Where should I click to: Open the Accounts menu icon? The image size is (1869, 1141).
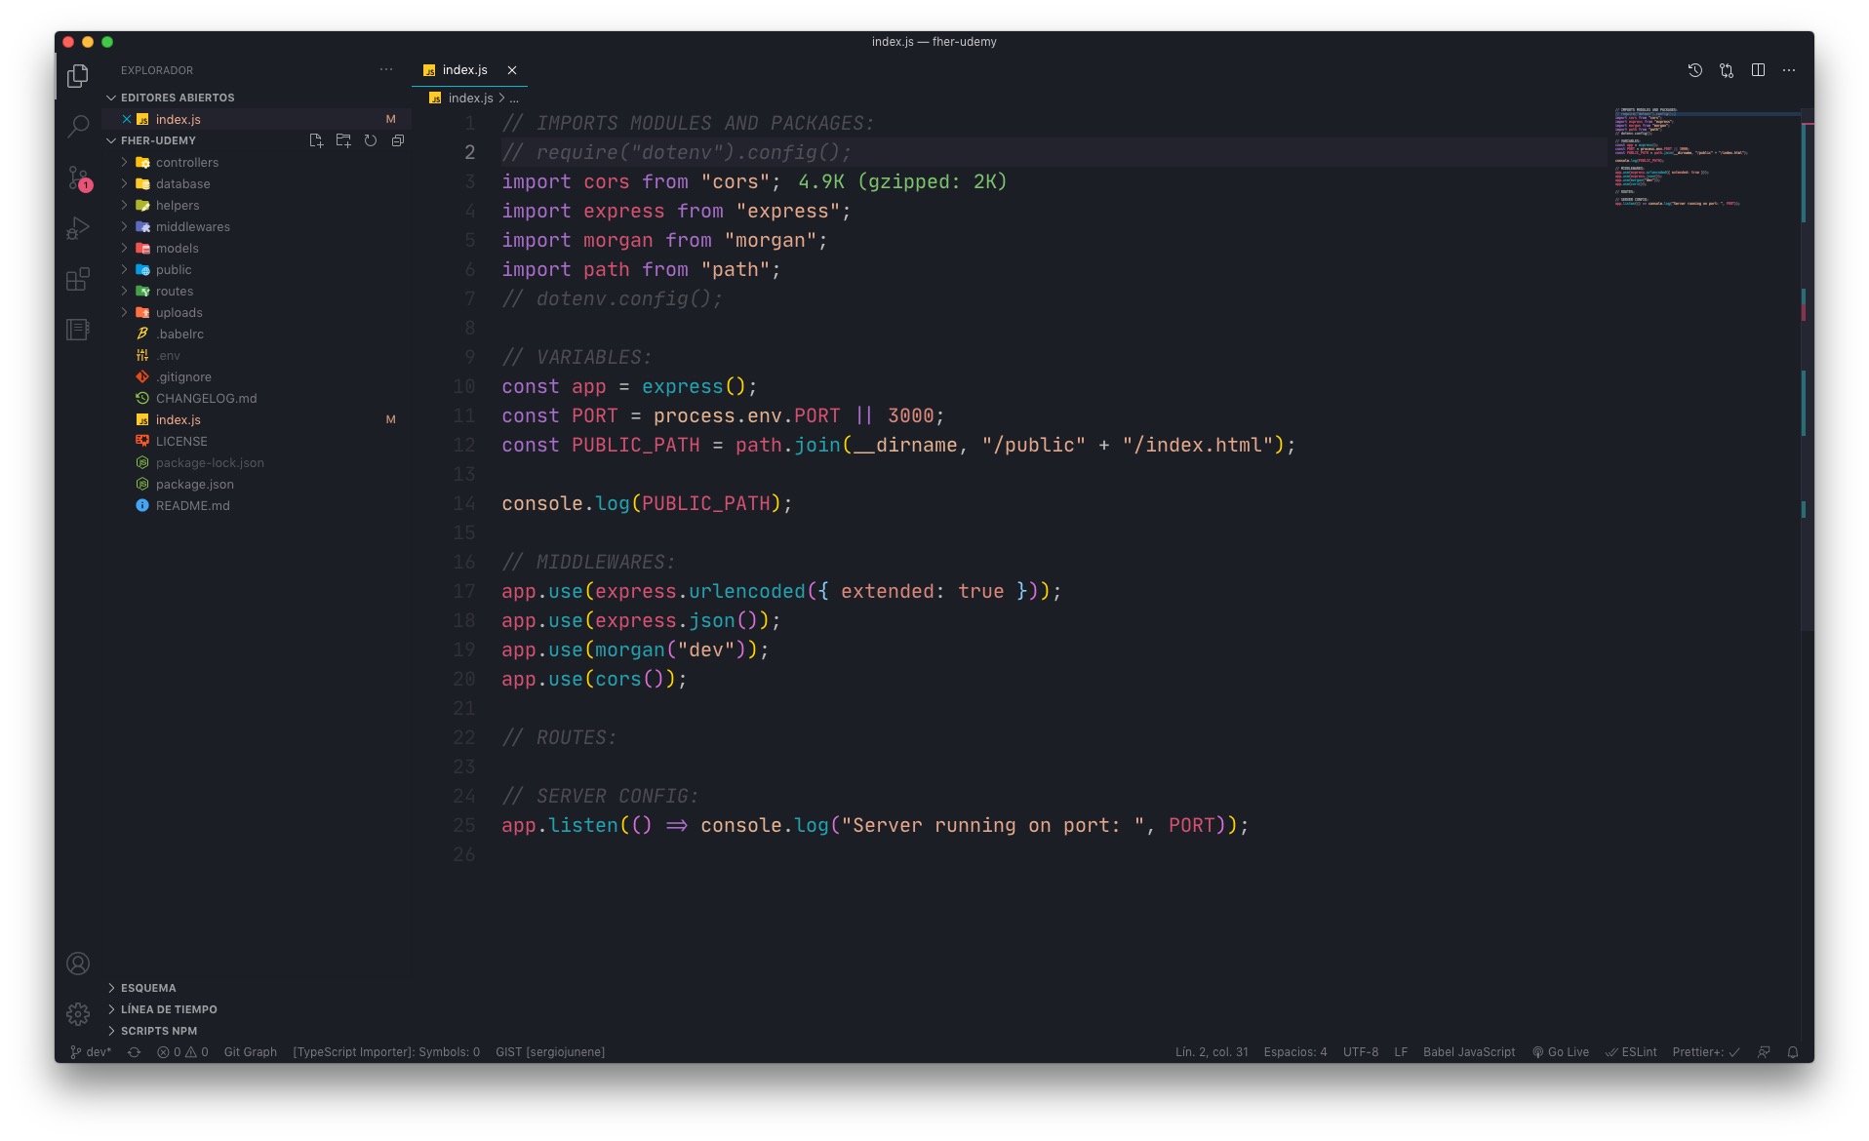pos(78,964)
